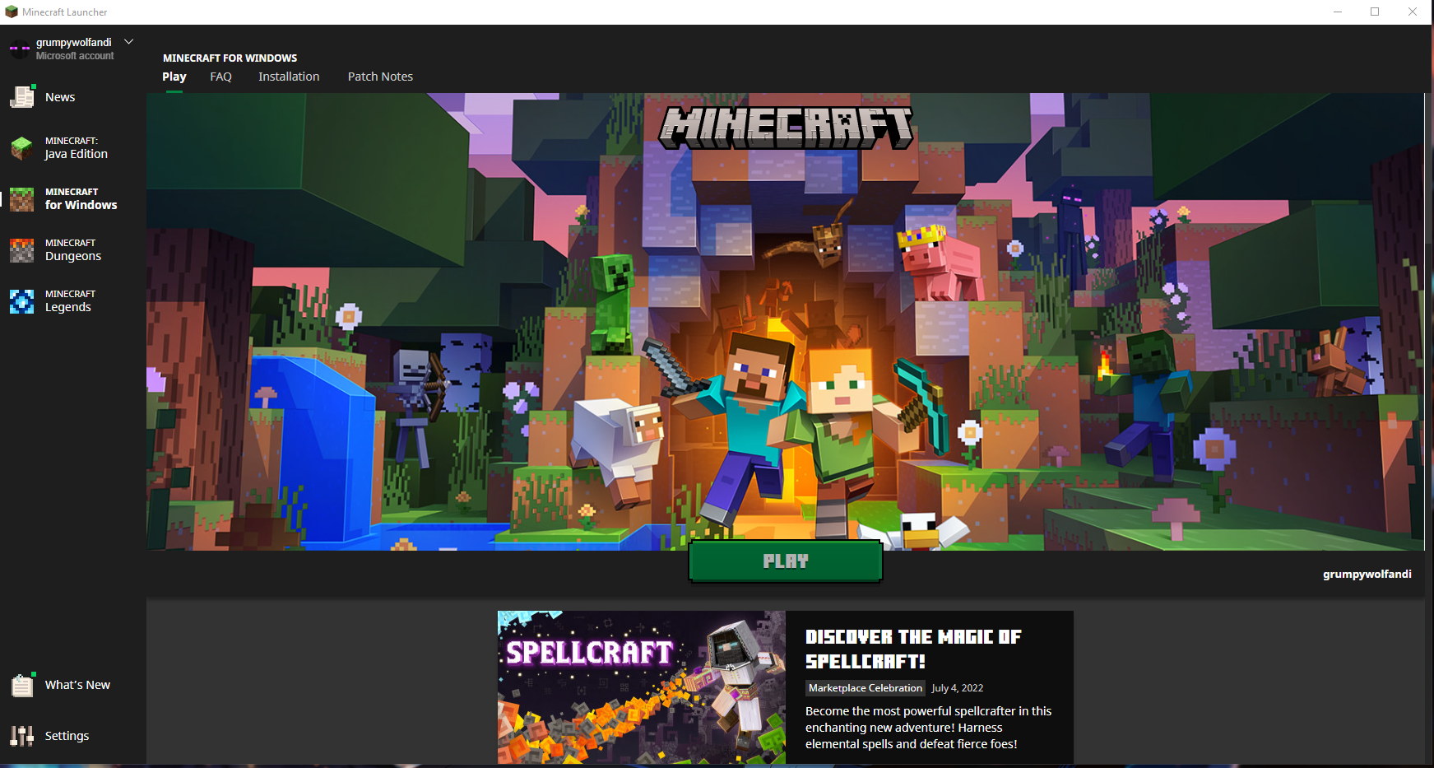Screen dimensions: 1434x768
Task: Select News label in the sidebar
Action: coord(60,97)
